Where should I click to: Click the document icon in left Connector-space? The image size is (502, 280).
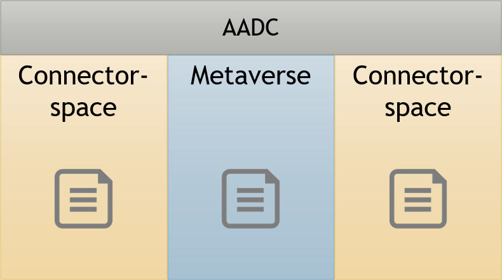[83, 199]
